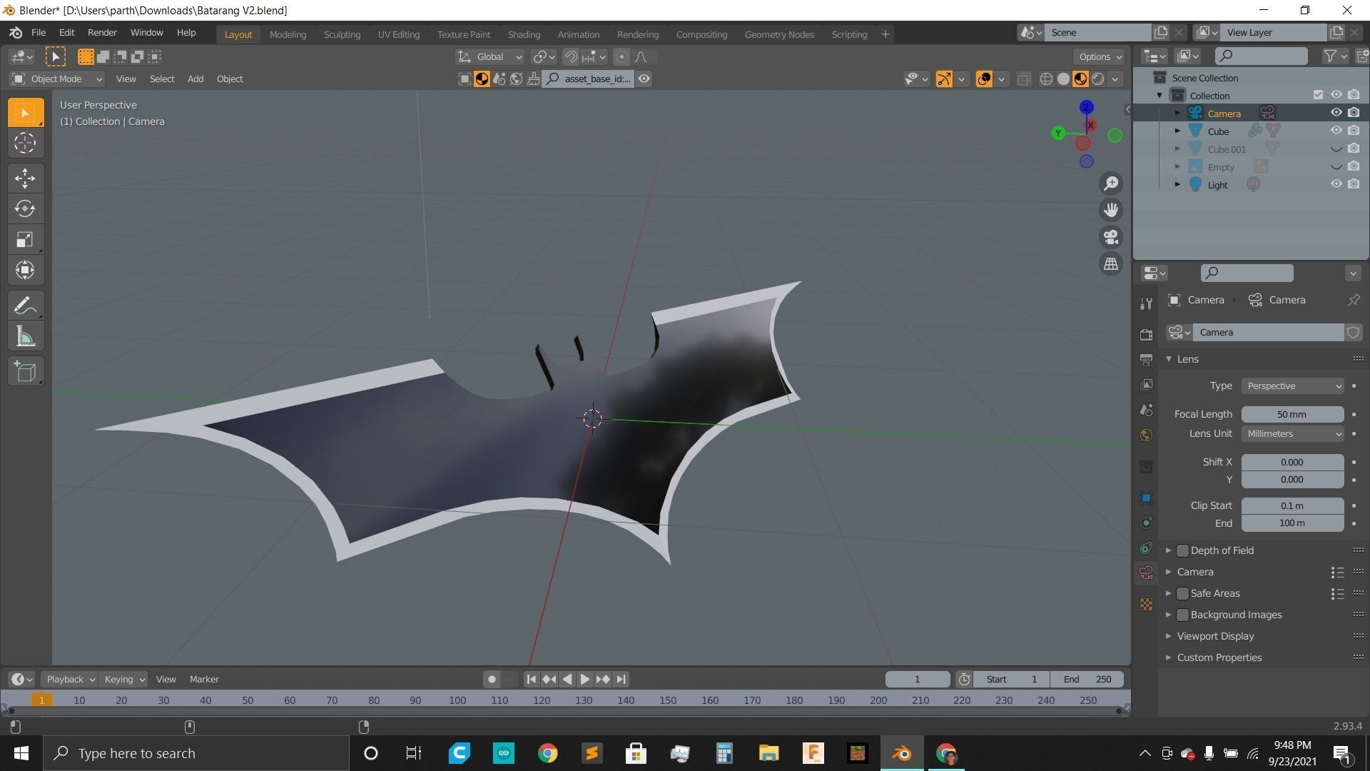Image resolution: width=1370 pixels, height=771 pixels.
Task: Open Keying popover in timeline
Action: click(x=123, y=679)
